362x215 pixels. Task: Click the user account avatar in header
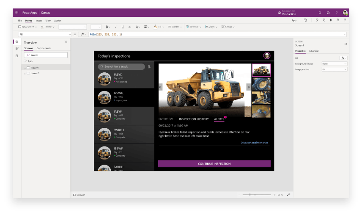pos(345,13)
